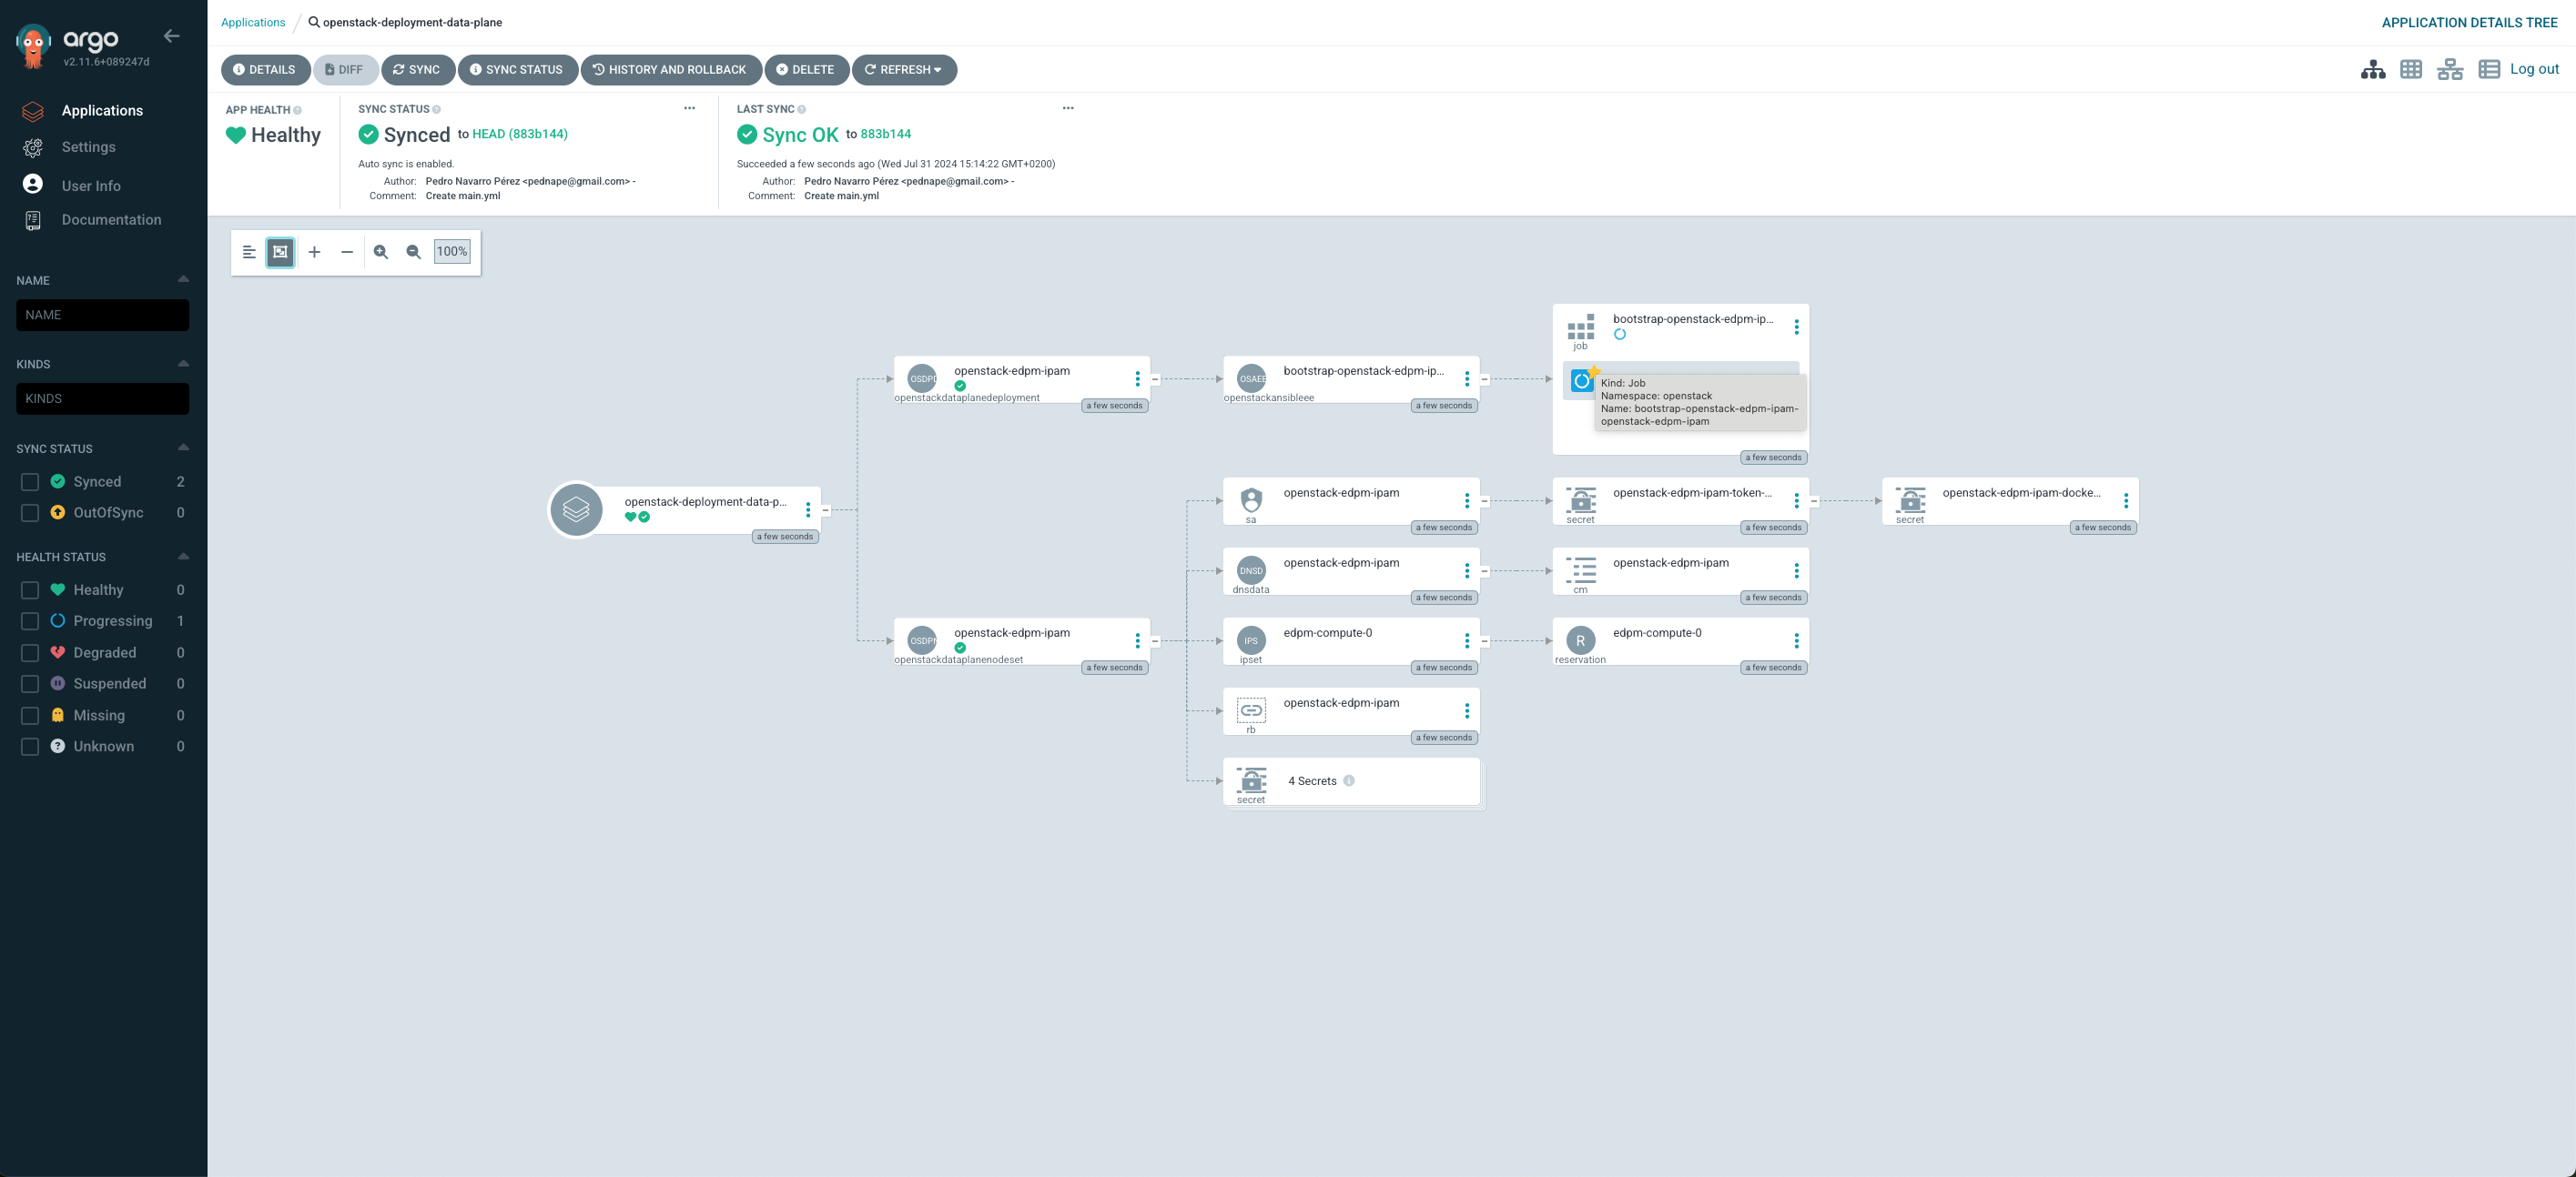Toggle the Synced filter checkbox
The width and height of the screenshot is (2576, 1177).
coord(29,481)
